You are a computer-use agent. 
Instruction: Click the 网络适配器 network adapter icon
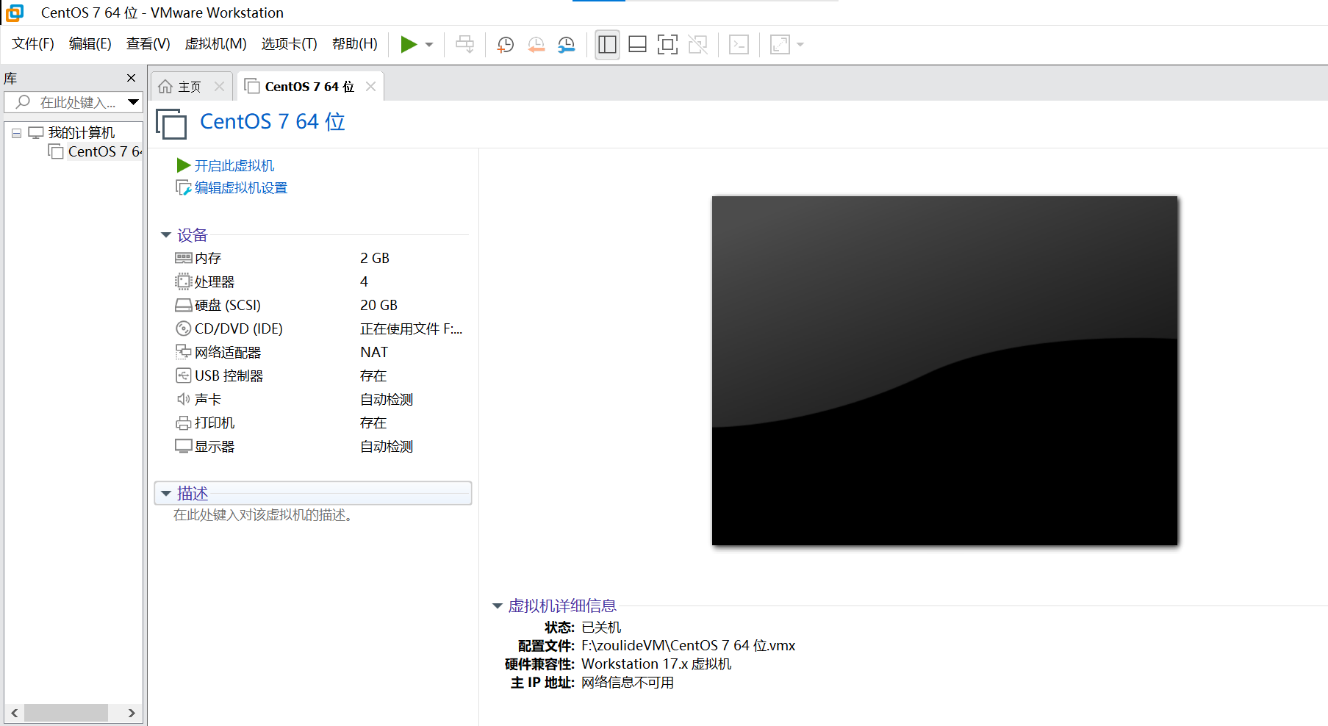(183, 352)
